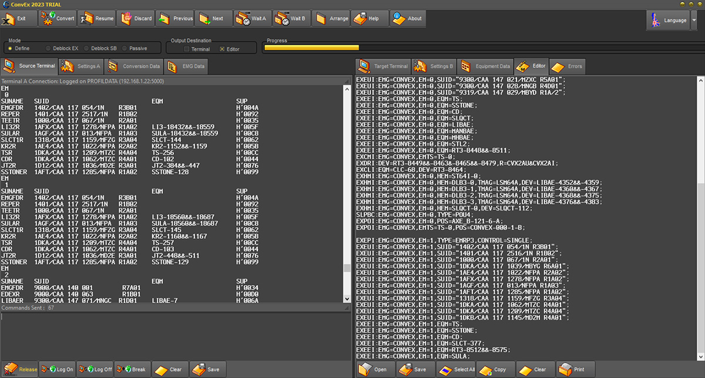
Task: Click Log On in source terminal
Action: 59,369
